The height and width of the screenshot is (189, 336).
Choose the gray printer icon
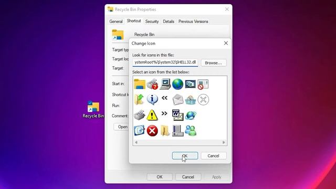(x=140, y=115)
